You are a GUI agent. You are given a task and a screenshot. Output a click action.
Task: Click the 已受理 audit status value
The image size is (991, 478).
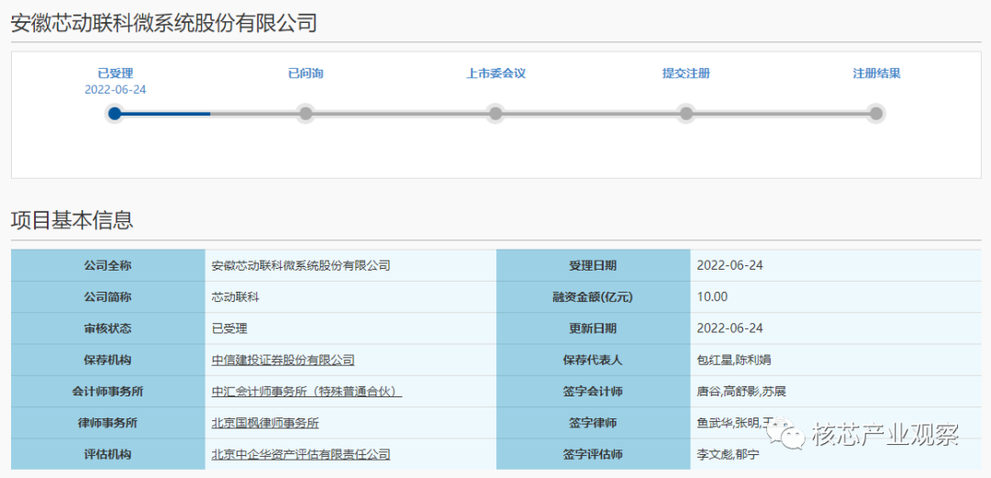point(229,328)
